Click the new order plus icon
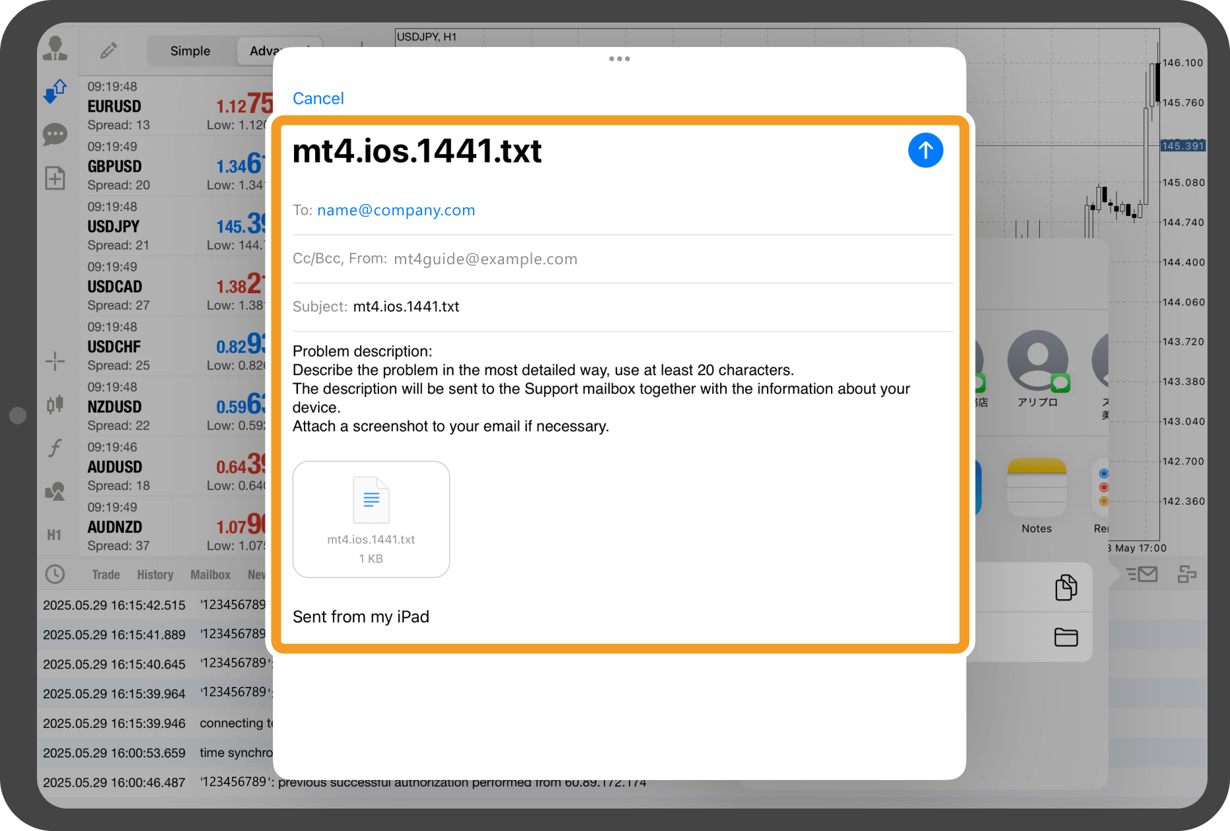The width and height of the screenshot is (1230, 831). coord(55,178)
